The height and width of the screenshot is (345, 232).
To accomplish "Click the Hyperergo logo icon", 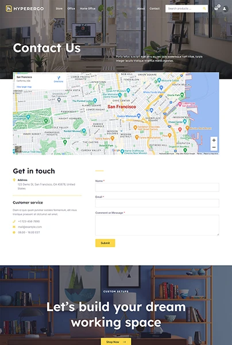I will [9, 9].
